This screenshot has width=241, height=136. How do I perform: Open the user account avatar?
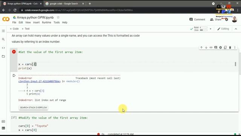(x=234, y=19)
